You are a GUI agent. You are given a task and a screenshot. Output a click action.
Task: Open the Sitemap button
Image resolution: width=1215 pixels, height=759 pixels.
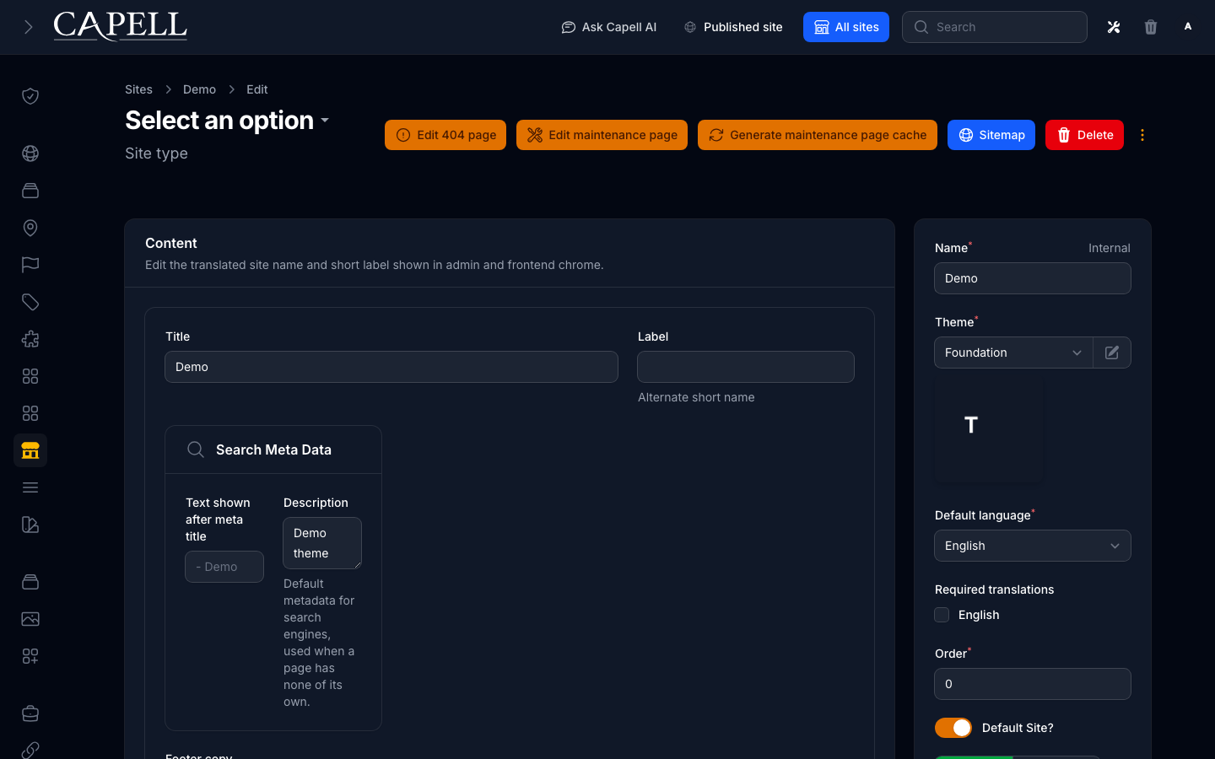coord(991,135)
